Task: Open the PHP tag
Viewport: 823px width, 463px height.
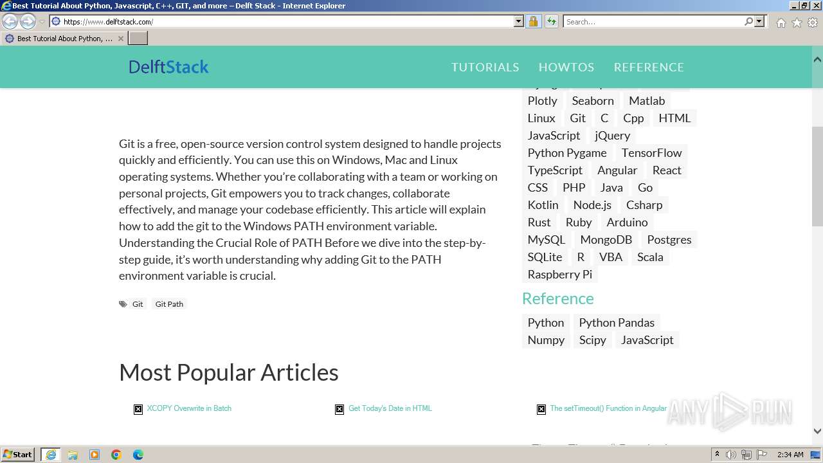Action: (x=574, y=187)
